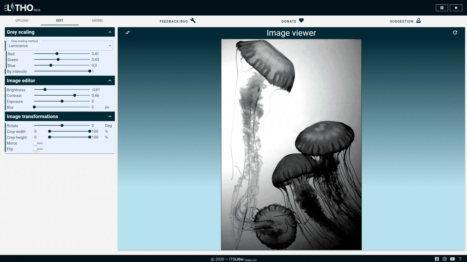Open the home icon in the top bar
Screen dimensions: 467x262
coord(456,7)
